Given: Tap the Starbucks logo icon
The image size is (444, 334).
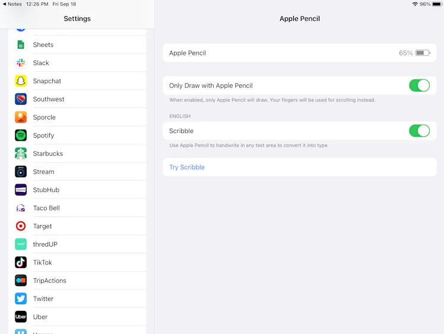Looking at the screenshot, I should (x=21, y=153).
